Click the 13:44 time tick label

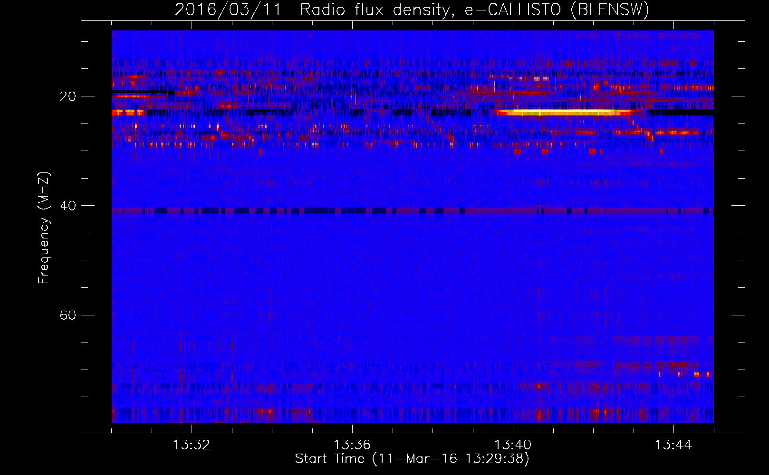(673, 445)
